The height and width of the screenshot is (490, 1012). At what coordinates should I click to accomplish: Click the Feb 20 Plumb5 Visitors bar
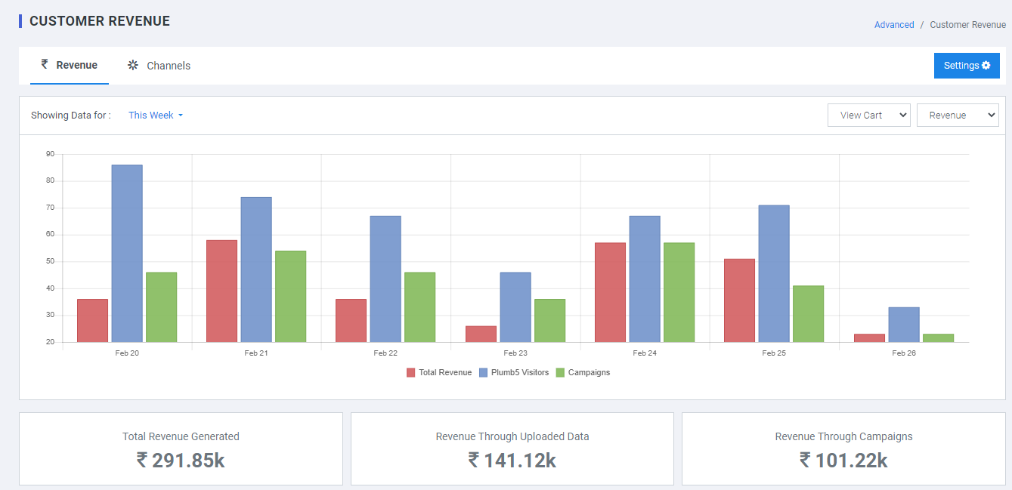coord(127,253)
